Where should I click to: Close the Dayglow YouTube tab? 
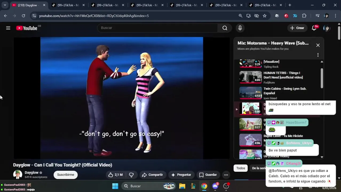click(x=44, y=5)
